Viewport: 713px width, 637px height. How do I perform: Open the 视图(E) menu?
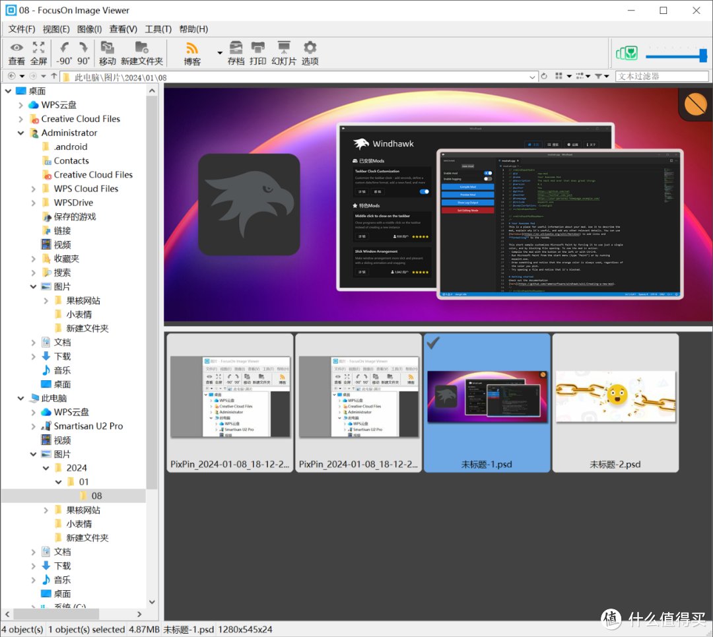click(x=56, y=28)
